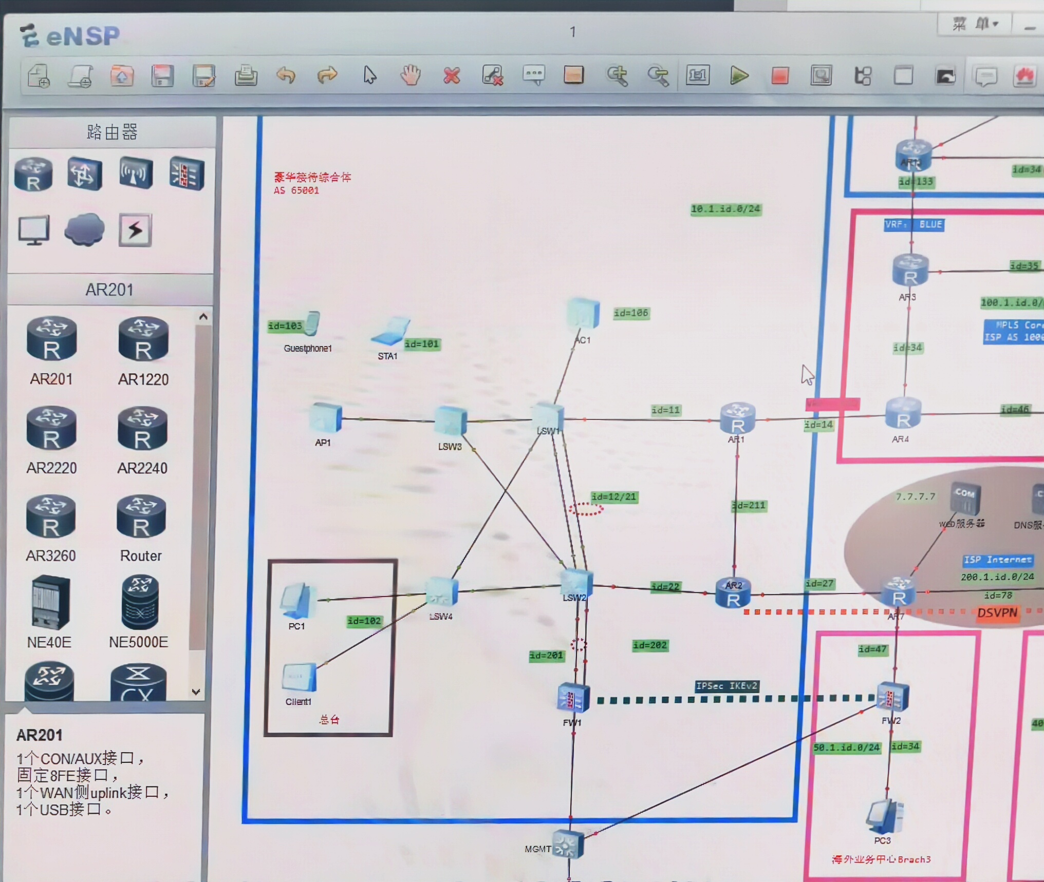Click the Text Note toolbar icon

(534, 76)
